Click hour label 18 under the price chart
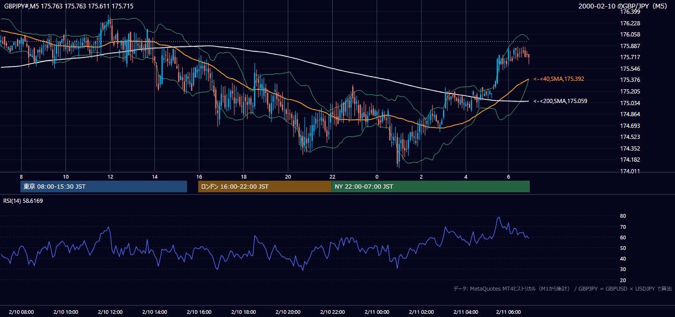 click(x=243, y=176)
